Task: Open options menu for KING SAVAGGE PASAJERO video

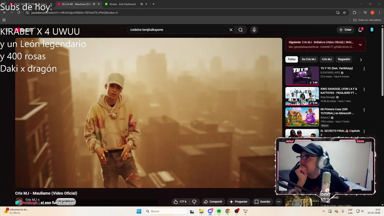Action: (x=364, y=89)
